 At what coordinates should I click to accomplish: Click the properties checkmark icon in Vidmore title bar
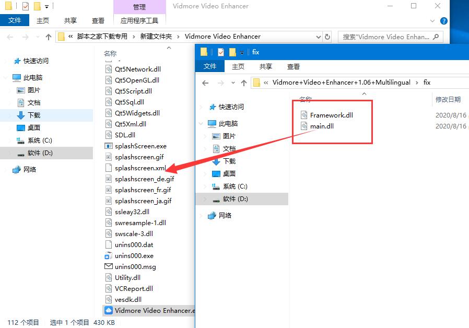[x=26, y=6]
